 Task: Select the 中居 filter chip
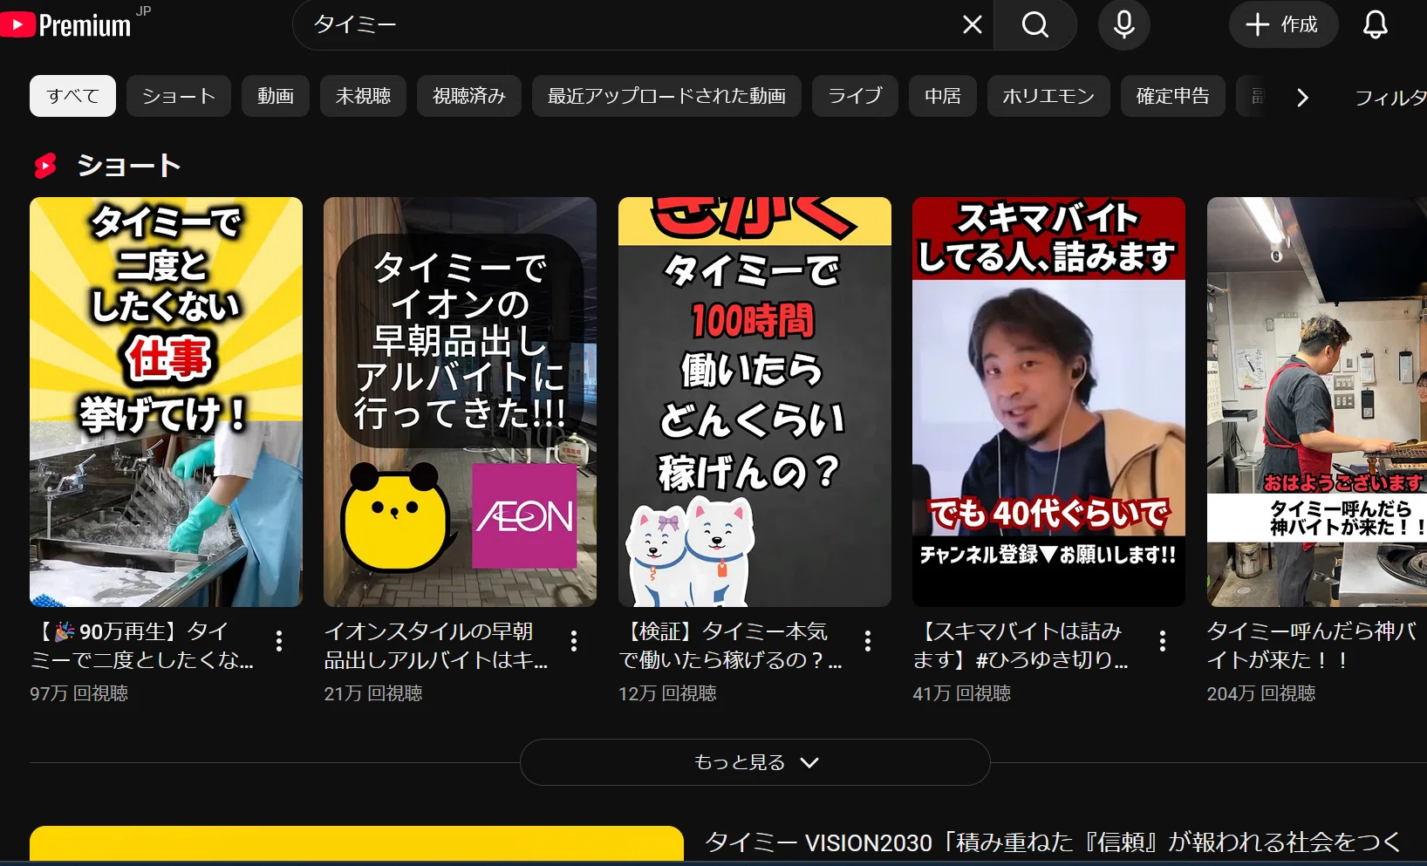(943, 96)
